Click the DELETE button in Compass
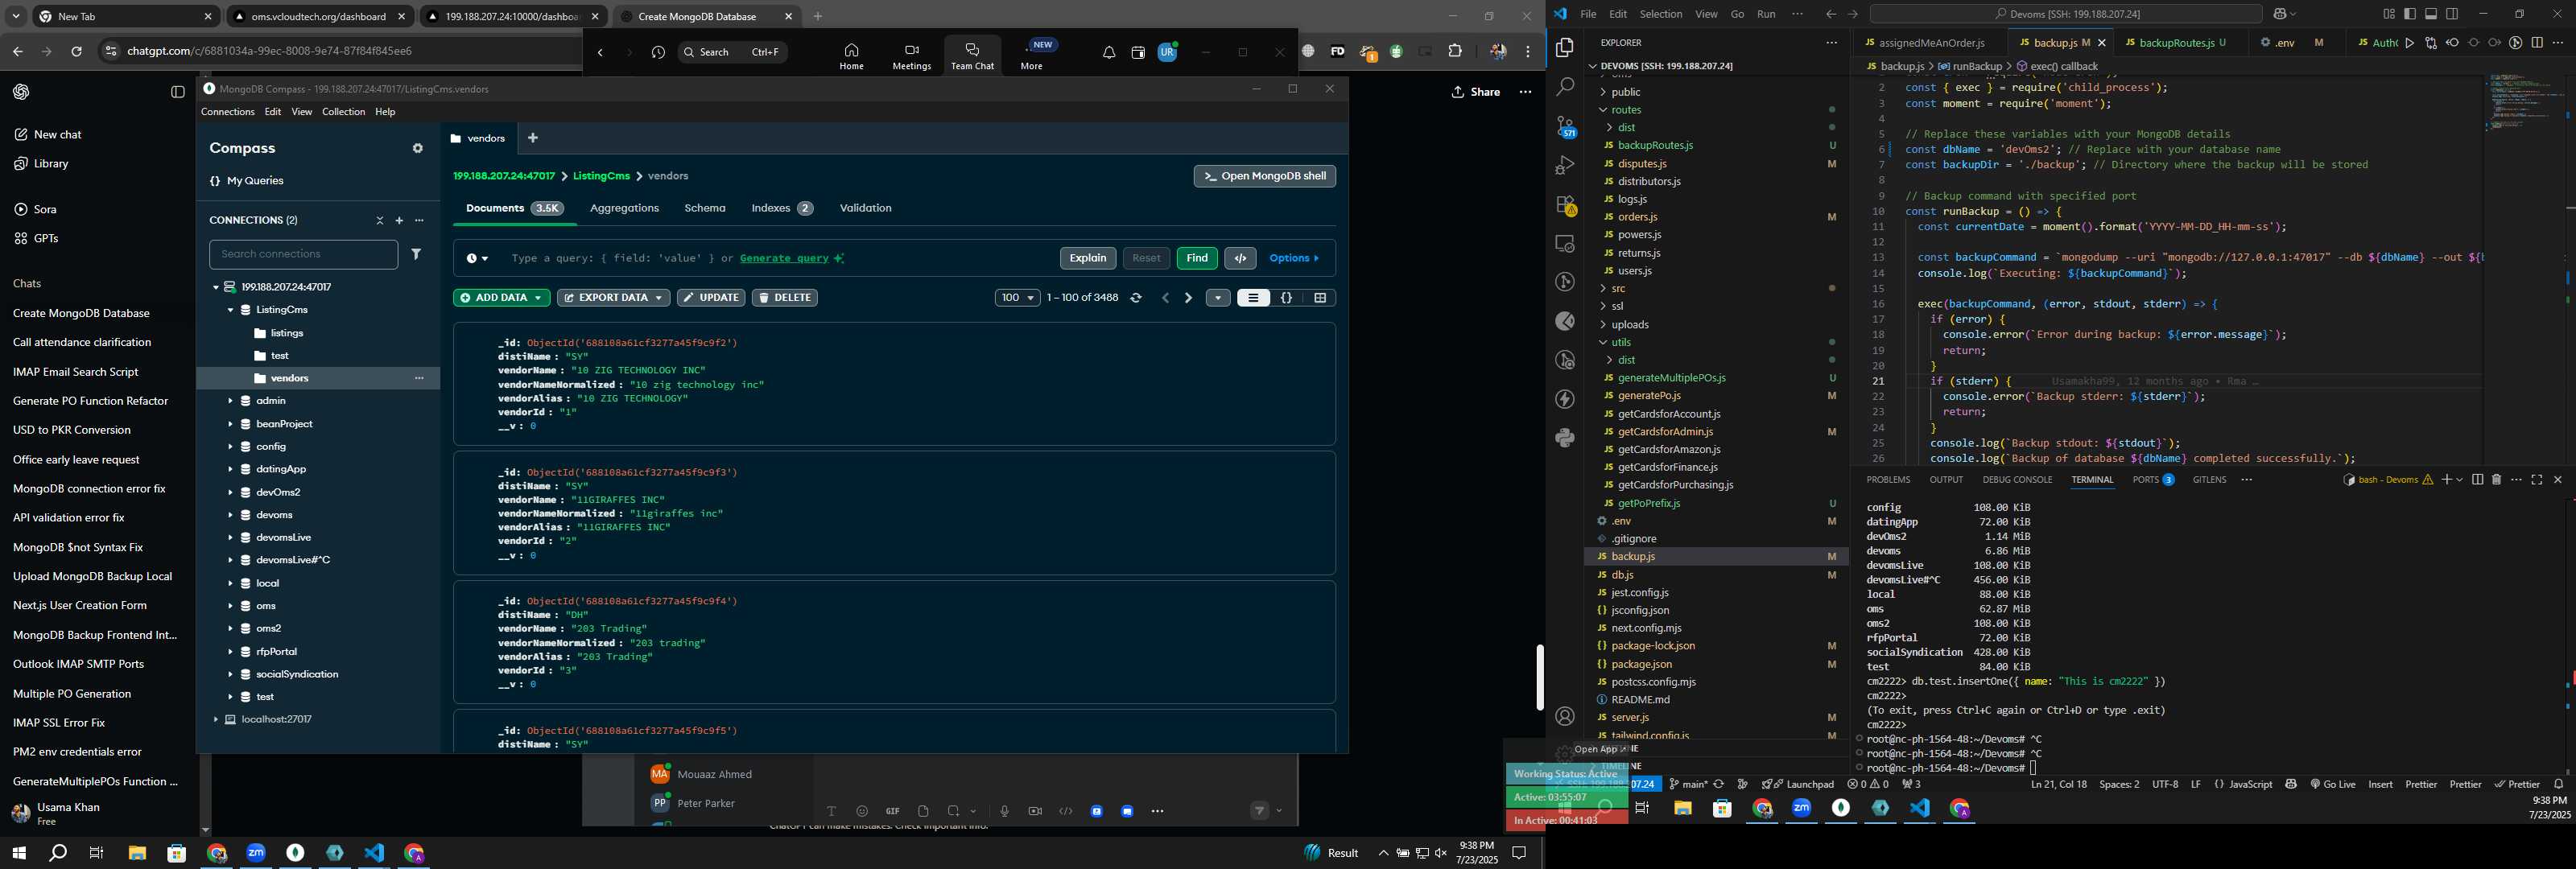2576x869 pixels. (x=785, y=298)
